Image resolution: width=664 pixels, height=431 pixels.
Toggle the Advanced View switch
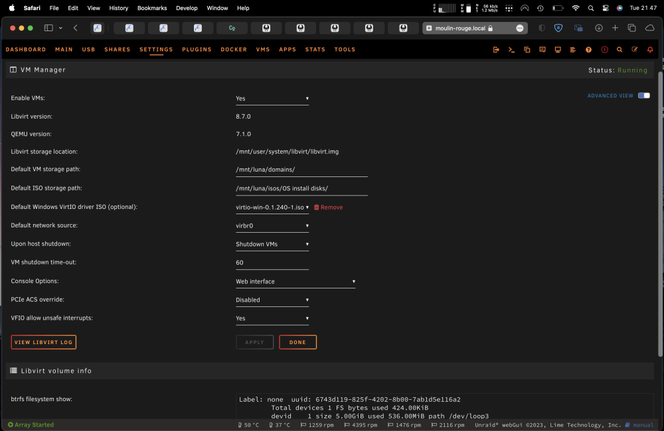[x=643, y=95]
